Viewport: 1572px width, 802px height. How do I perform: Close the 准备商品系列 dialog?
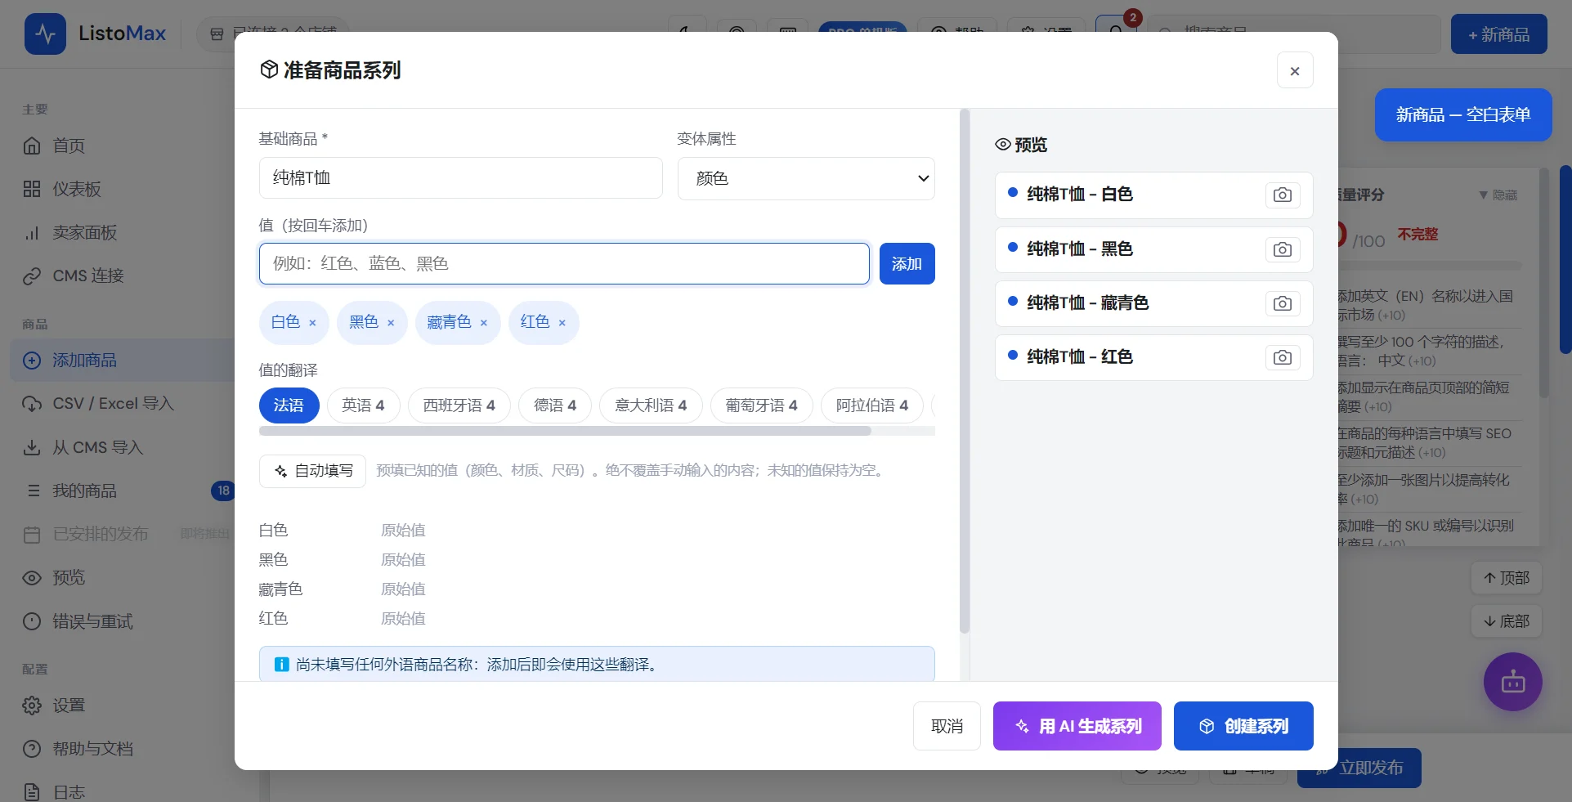coord(1295,71)
